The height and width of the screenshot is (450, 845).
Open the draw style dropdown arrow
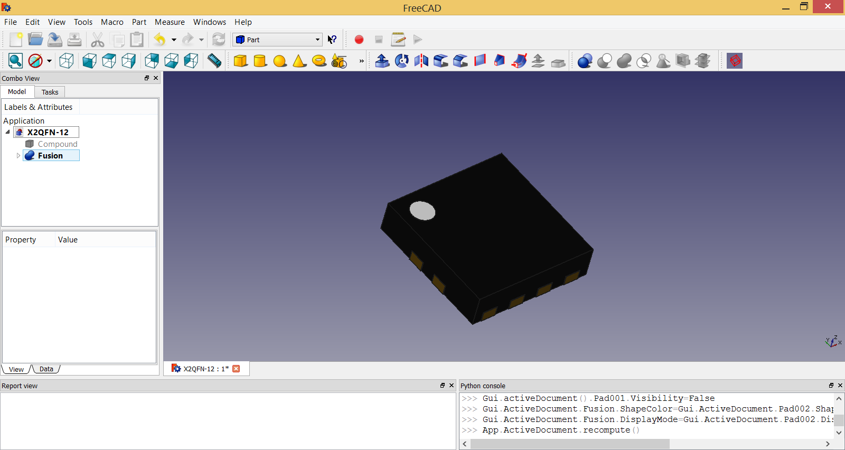(49, 61)
